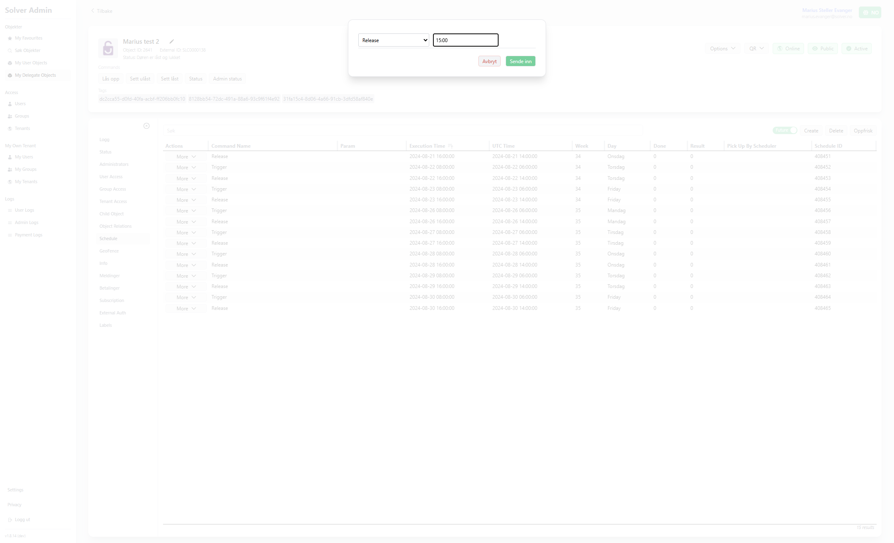
Task: Open the Options dropdown
Action: pos(722,48)
